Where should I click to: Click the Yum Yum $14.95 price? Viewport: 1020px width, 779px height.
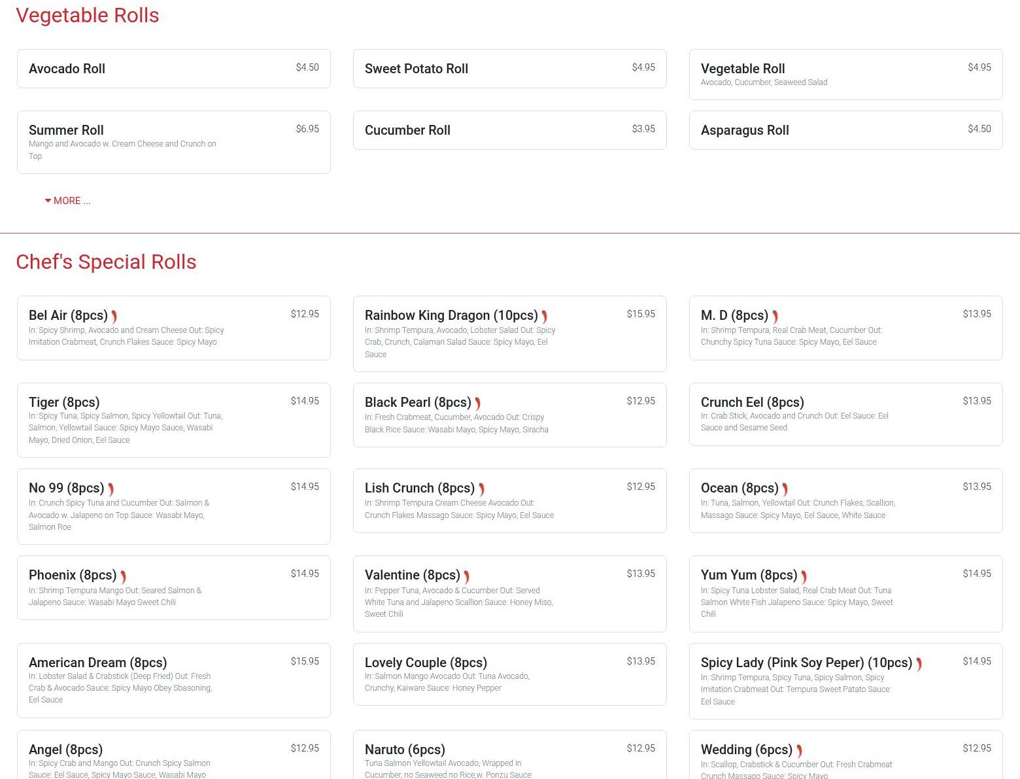click(977, 574)
